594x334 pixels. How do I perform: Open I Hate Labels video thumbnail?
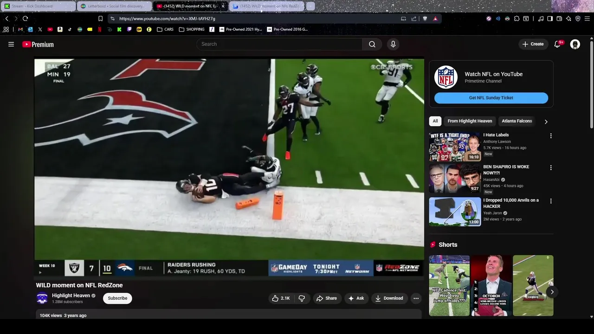[455, 147]
